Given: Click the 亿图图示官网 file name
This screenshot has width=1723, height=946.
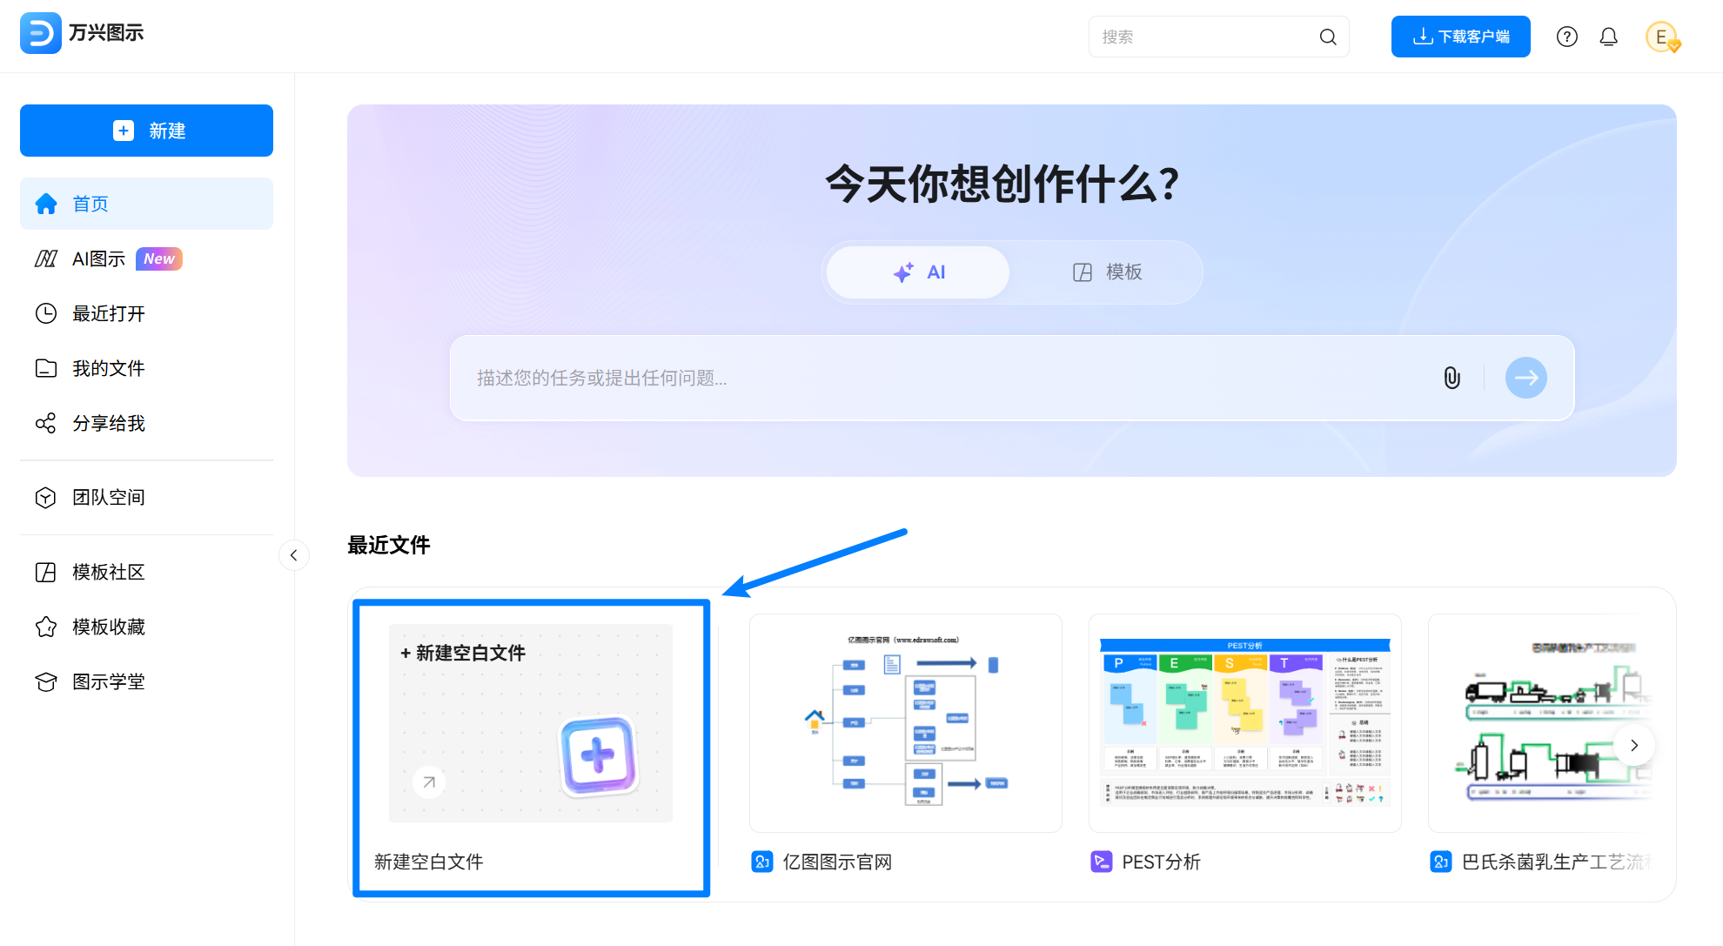Looking at the screenshot, I should tap(837, 862).
